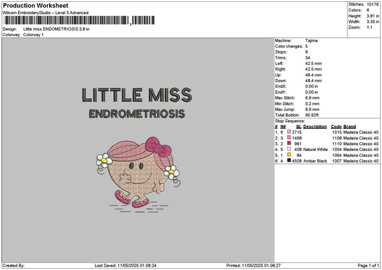This screenshot has height=270, width=382.
Task: Select the yellow 1064 thread swatch
Action: point(289,155)
